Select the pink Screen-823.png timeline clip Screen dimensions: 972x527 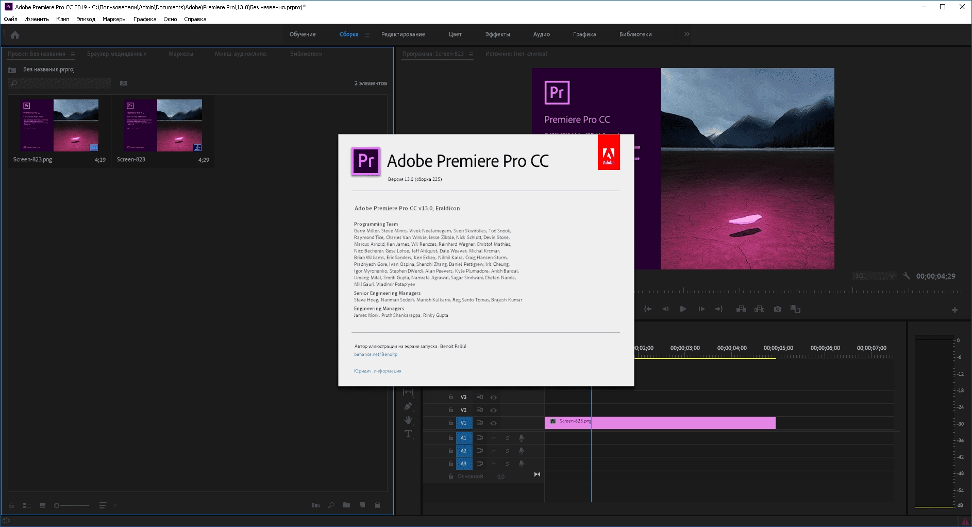point(660,423)
